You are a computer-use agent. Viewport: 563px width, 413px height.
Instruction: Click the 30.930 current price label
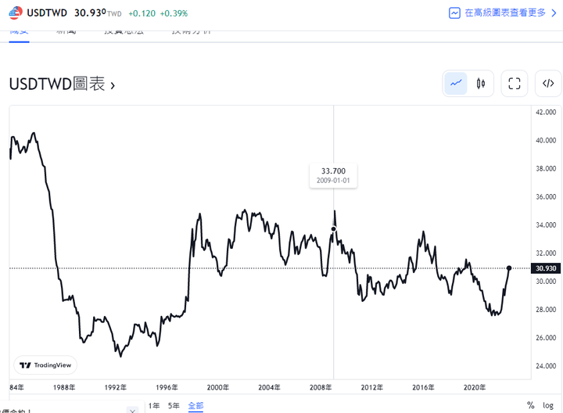click(546, 268)
